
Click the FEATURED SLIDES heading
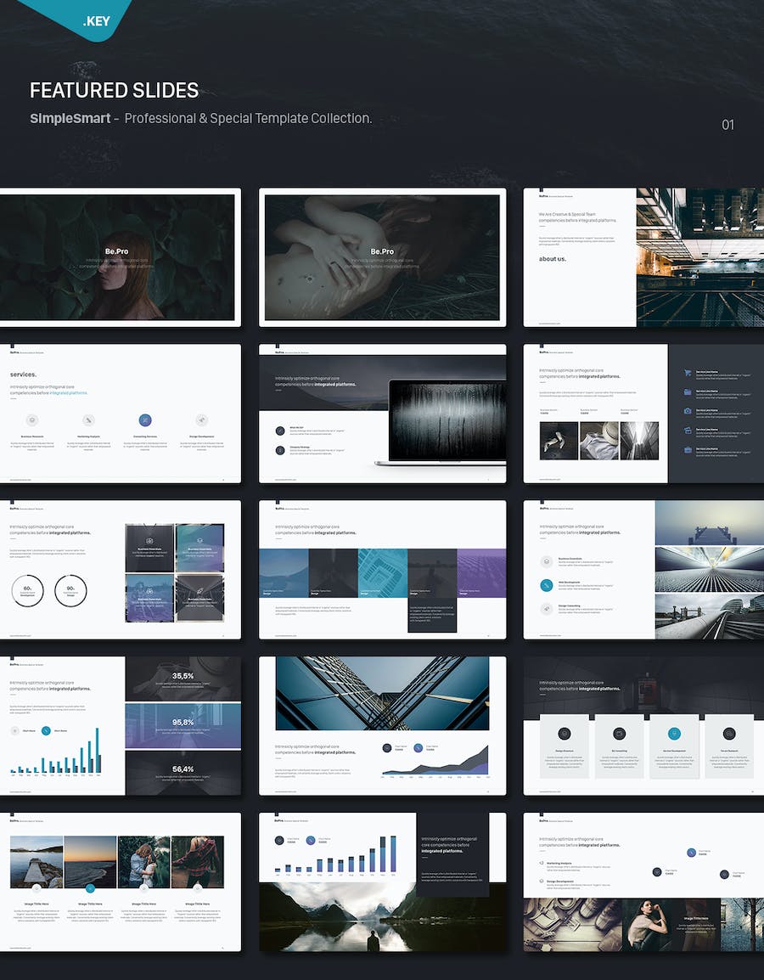pyautogui.click(x=115, y=90)
